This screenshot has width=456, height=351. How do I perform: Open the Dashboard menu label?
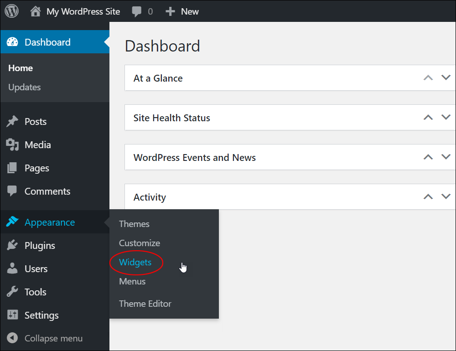(x=48, y=42)
